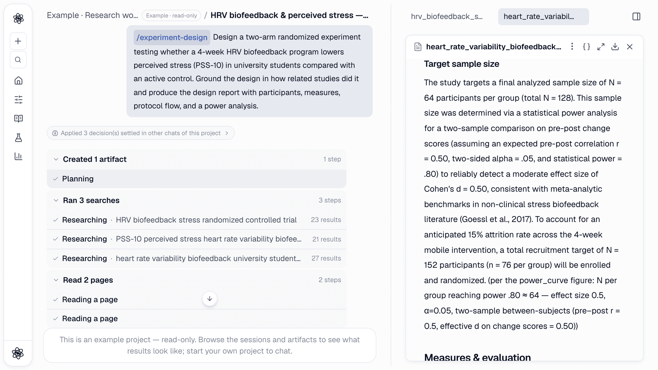
Task: Click the 21 results count
Action: (x=327, y=239)
